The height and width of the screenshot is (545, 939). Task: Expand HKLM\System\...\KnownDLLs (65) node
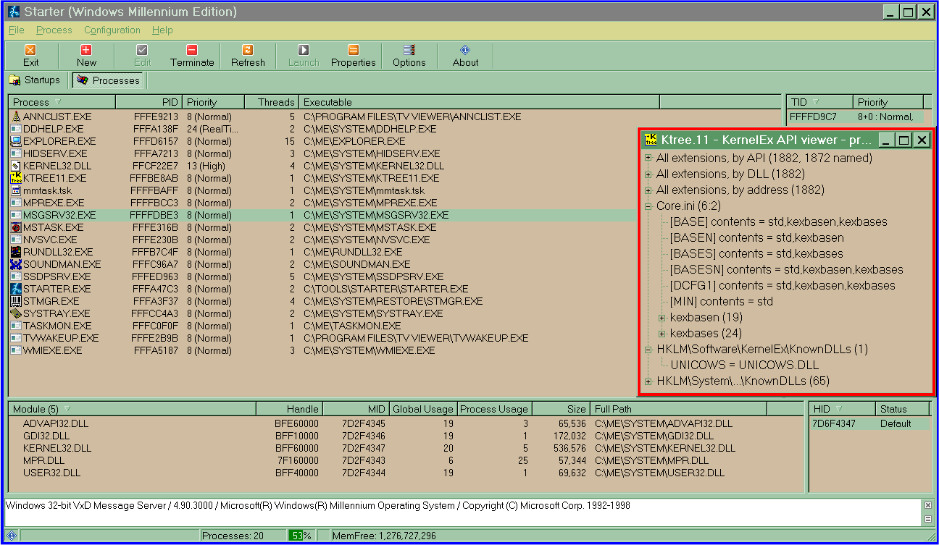coord(648,381)
